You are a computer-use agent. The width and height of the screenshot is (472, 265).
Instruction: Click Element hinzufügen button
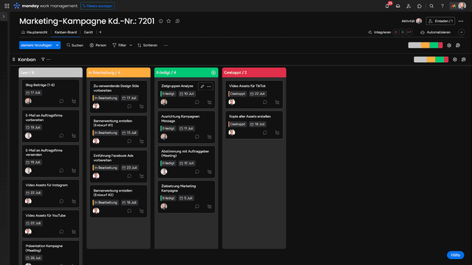click(37, 45)
